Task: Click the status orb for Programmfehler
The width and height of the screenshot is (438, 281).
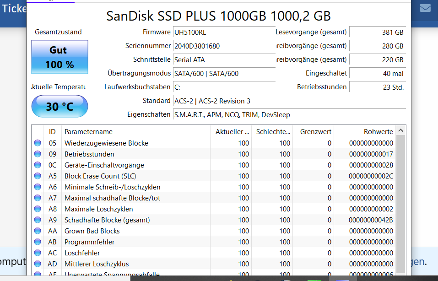Action: [38, 242]
